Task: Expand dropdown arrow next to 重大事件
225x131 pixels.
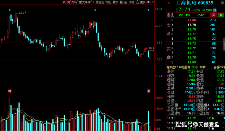Action: (x=93, y=2)
